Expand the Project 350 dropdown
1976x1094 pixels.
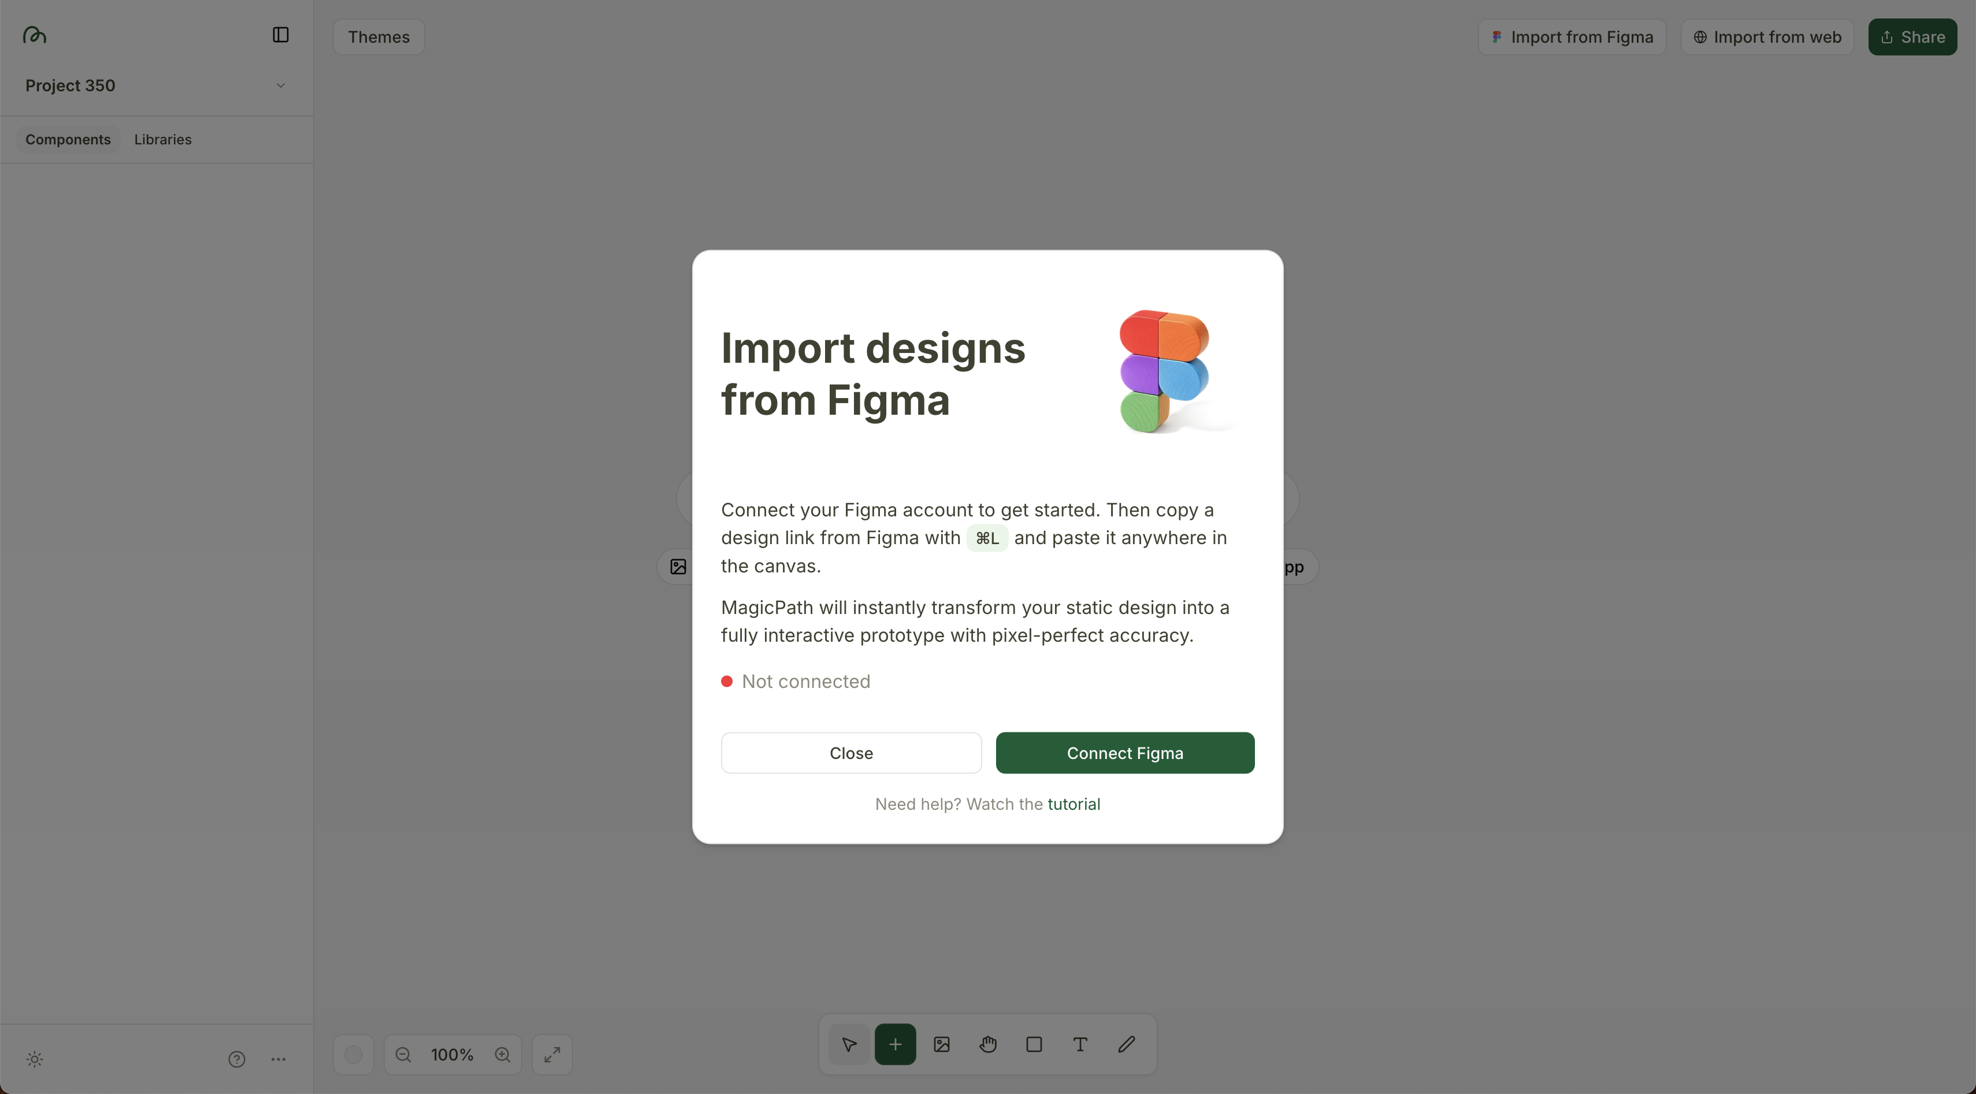(x=280, y=85)
